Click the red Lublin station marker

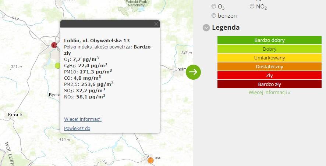coord(54,45)
